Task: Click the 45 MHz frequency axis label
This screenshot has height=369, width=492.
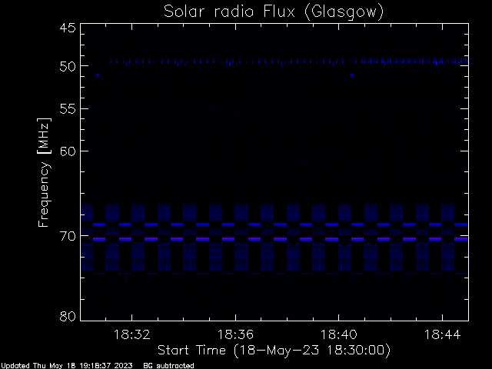Action: click(68, 28)
